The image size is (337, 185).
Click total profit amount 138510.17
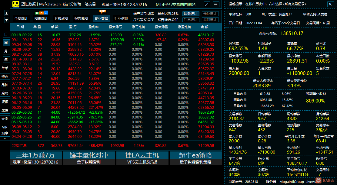292,34
